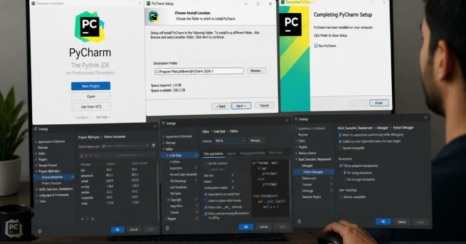Uncheck the Run PyCharm checkbox
Viewport: 466px width, 244px height.
coord(316,46)
